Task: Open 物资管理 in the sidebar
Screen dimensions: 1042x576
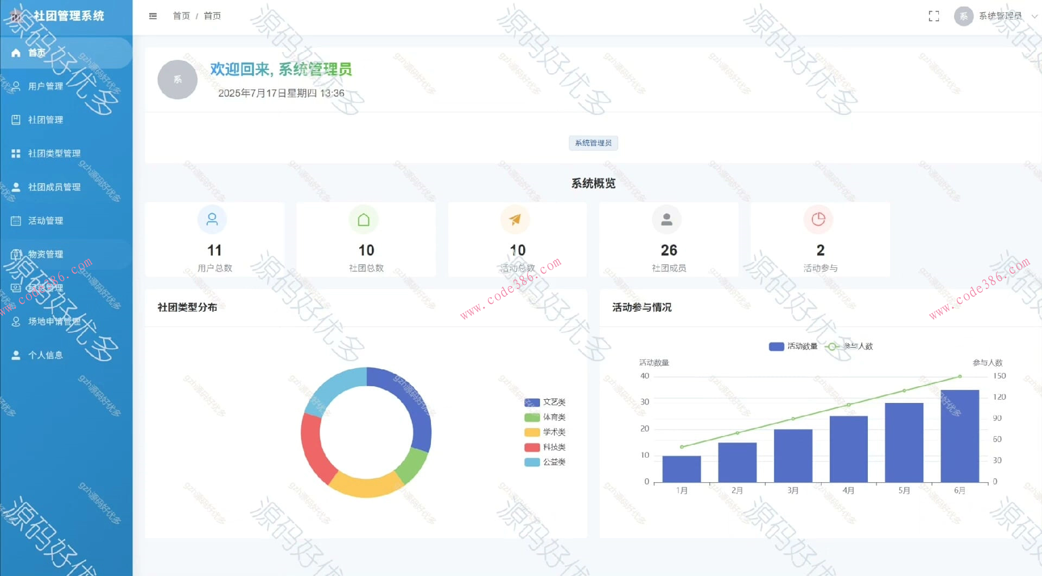Action: tap(66, 254)
